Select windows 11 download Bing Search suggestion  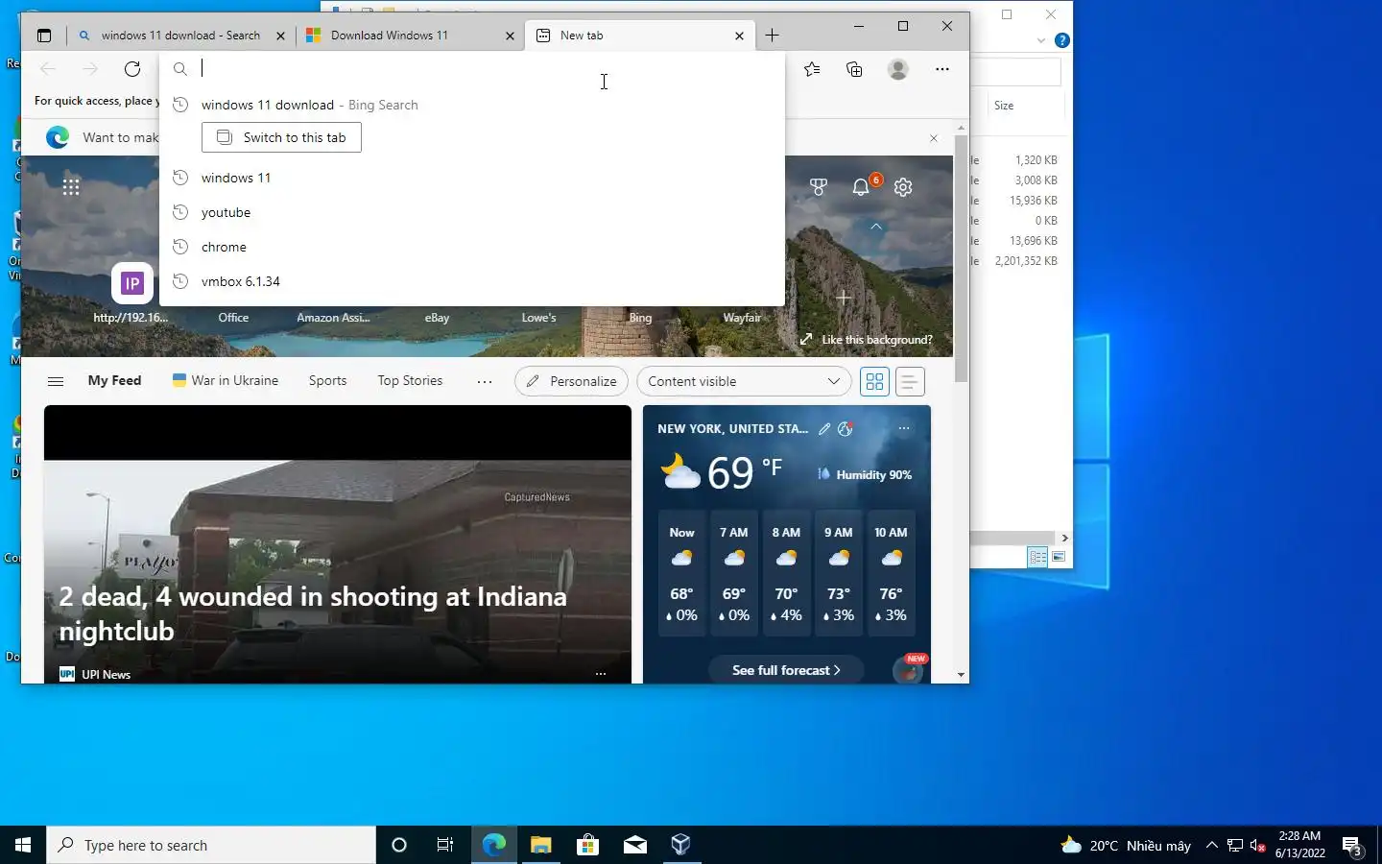coord(472,105)
